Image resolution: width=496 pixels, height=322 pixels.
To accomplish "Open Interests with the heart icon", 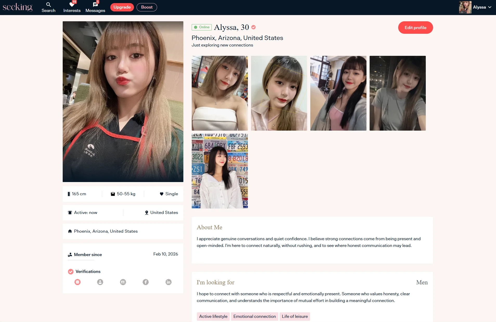I will [72, 5].
